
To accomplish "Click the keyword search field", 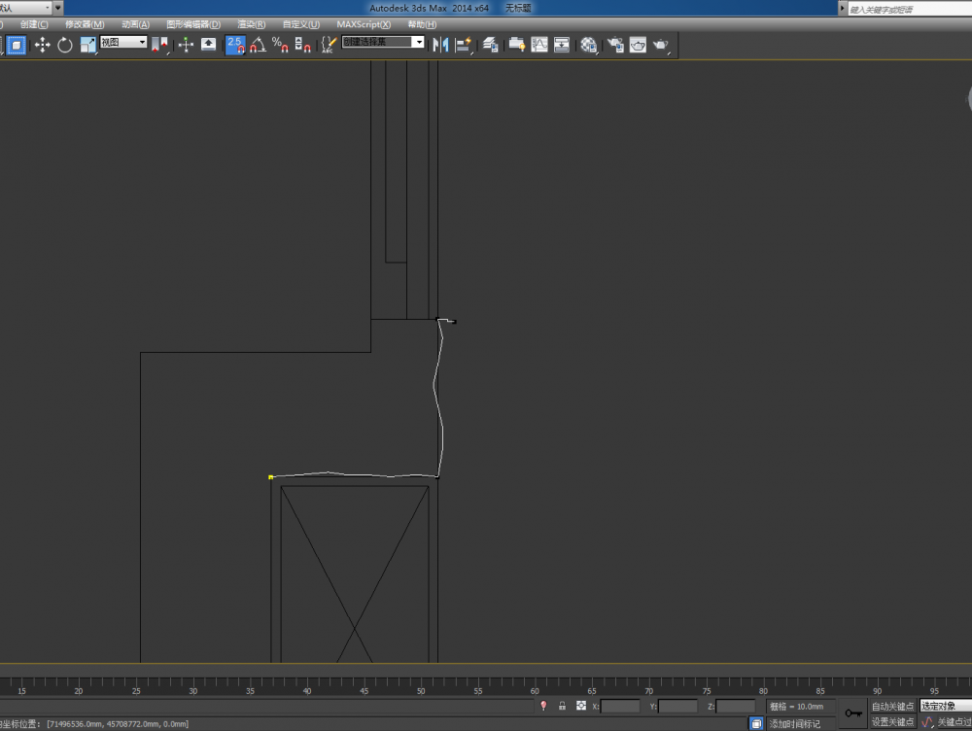I will (x=910, y=10).
